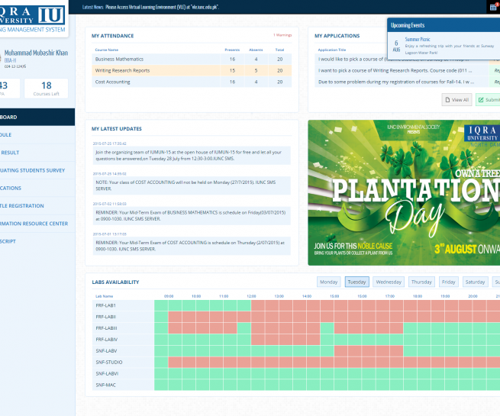Choose the Saturday lab availability tab
500x416 pixels.
pos(475,282)
